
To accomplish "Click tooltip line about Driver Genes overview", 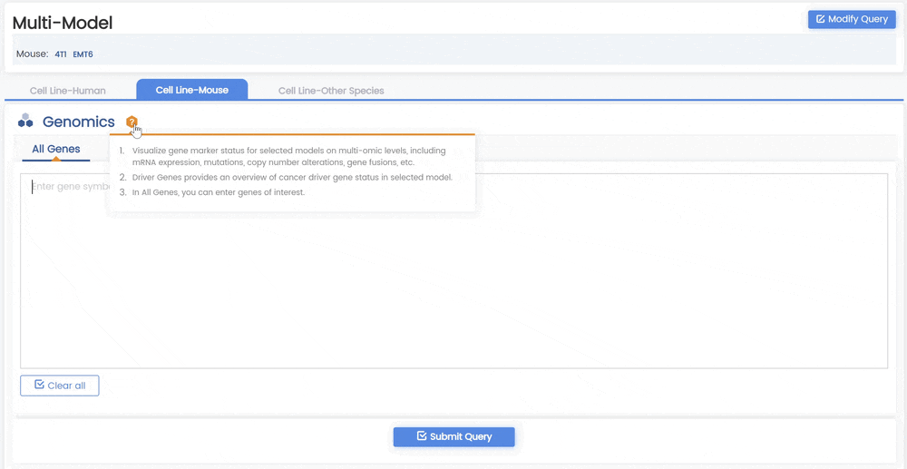I will [x=291, y=178].
